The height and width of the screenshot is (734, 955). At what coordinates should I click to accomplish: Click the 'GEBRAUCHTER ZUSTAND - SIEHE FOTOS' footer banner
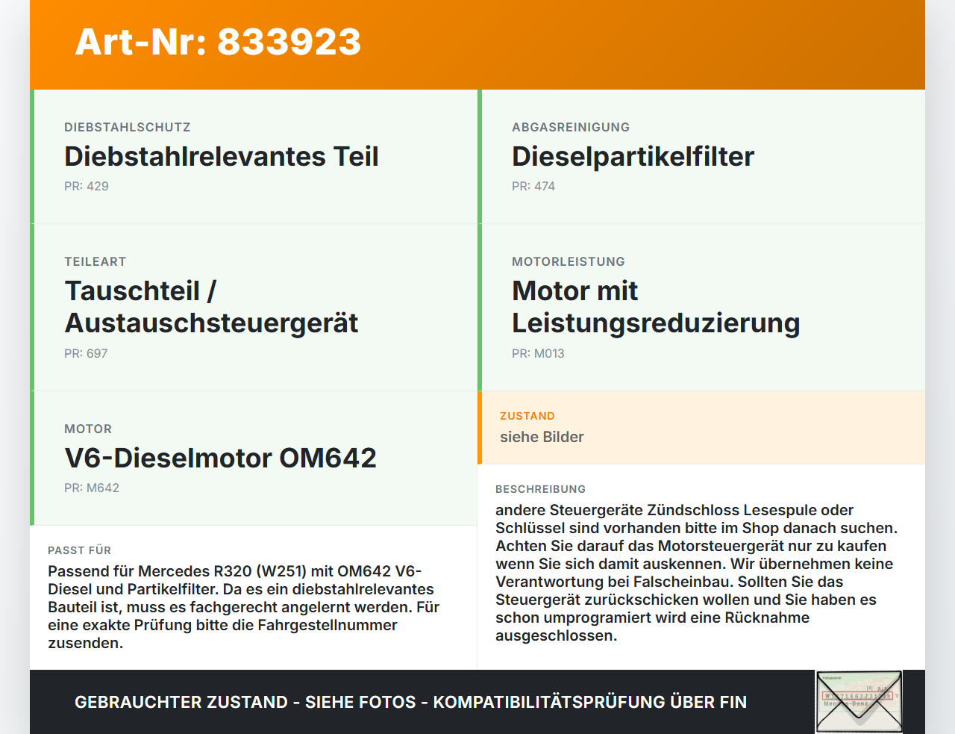pos(410,702)
